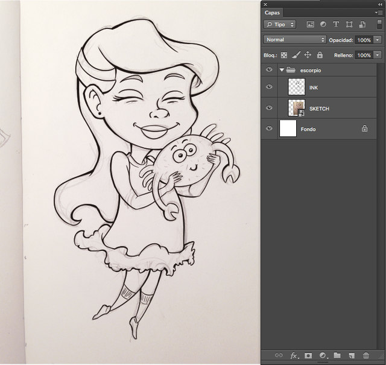This screenshot has height=365, width=386.
Task: Open the Normal blend mode dropdown
Action: coord(295,40)
